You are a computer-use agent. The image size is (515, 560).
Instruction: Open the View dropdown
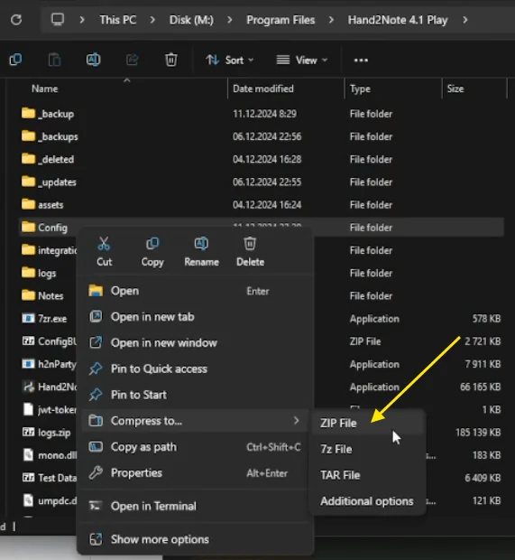pyautogui.click(x=302, y=60)
